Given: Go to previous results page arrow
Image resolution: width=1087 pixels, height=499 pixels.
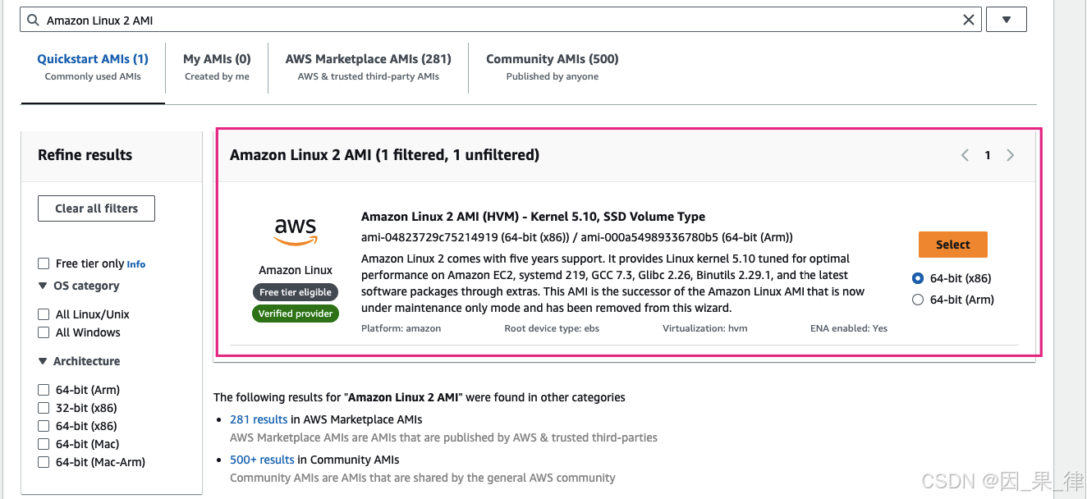Looking at the screenshot, I should (x=965, y=155).
